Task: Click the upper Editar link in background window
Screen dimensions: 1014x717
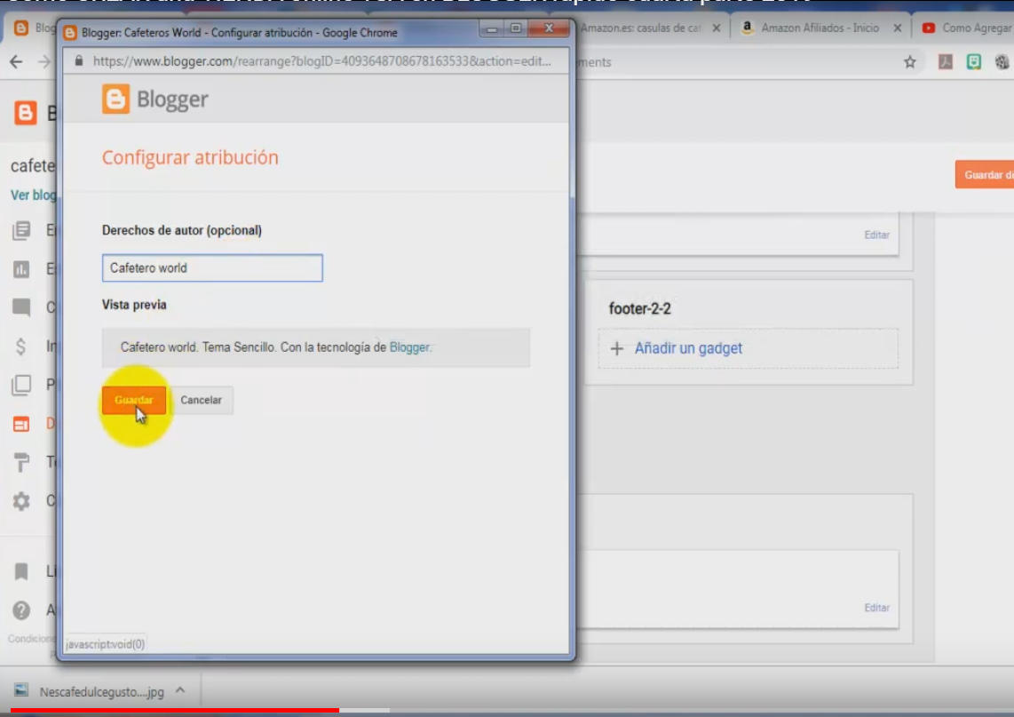Action: pyautogui.click(x=877, y=235)
